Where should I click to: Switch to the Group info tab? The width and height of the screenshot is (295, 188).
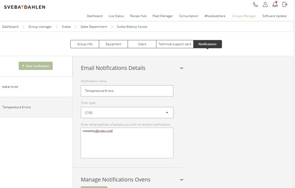click(85, 44)
